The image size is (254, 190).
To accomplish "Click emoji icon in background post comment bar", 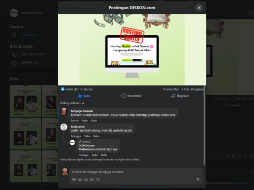I will point(234,156).
